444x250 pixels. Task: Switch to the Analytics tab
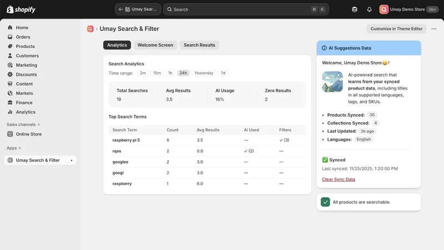(x=117, y=45)
